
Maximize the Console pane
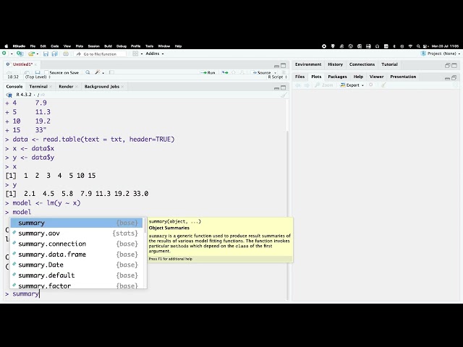pos(283,87)
